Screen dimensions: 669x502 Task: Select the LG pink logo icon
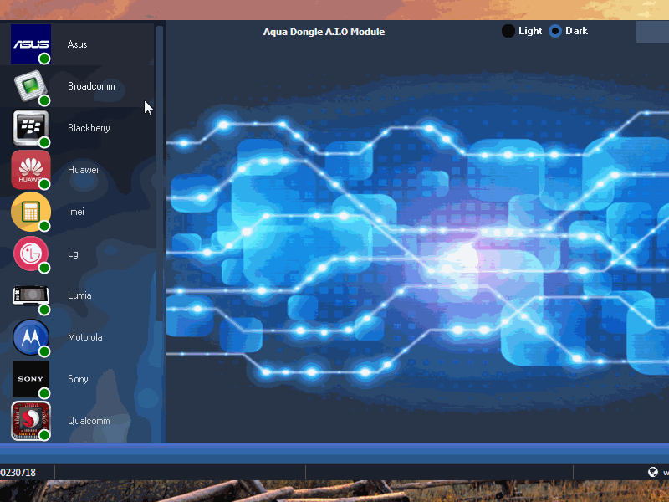31,254
